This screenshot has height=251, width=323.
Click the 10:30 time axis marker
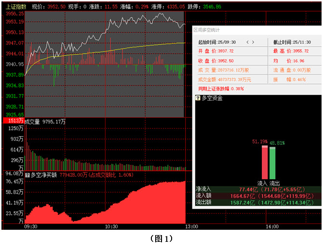coord(111,226)
